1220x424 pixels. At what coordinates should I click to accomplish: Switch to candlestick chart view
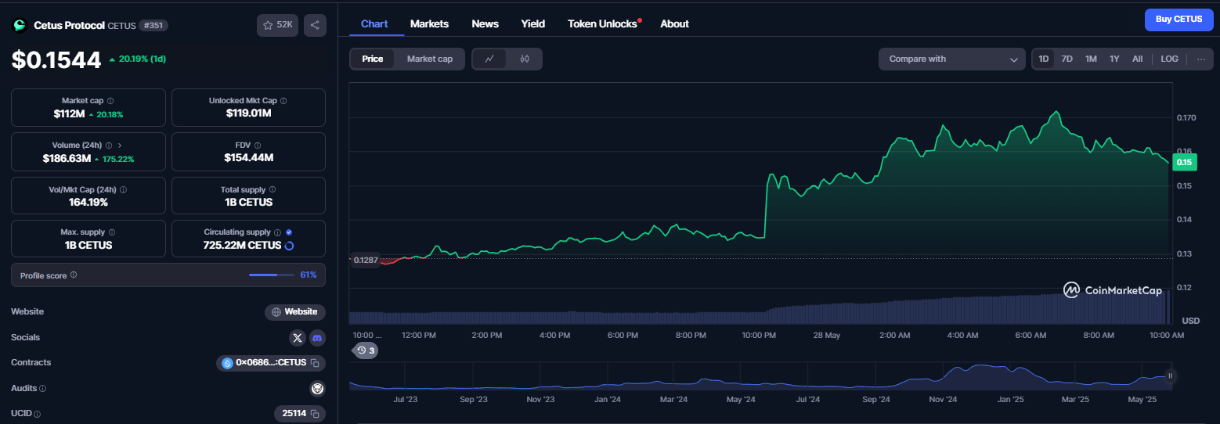coord(525,59)
